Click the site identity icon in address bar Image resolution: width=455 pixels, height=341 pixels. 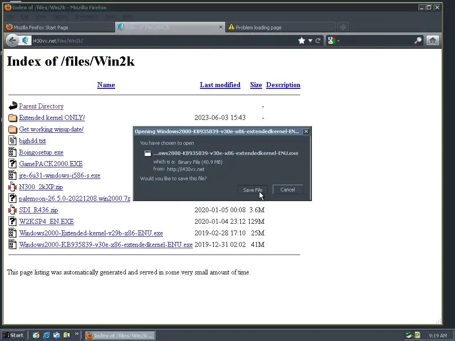[x=25, y=40]
